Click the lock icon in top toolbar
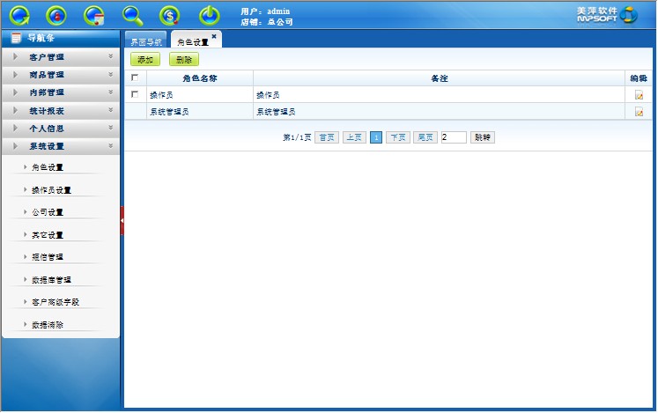This screenshot has width=658, height=413. point(56,14)
